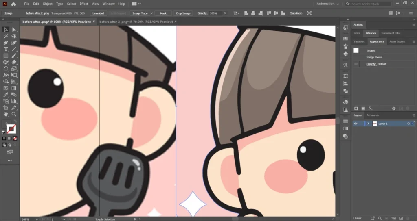Viewport: 417px width, 221px height.
Task: Click the Crop Image button
Action: tap(183, 13)
